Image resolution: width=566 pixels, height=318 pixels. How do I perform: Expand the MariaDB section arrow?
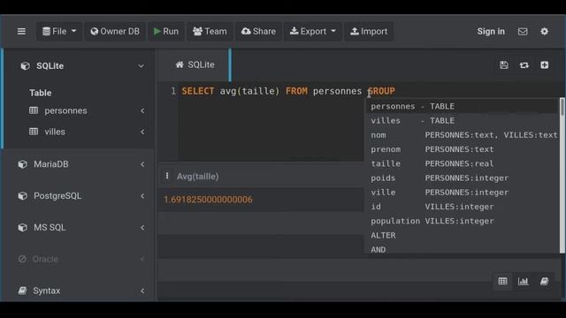click(x=142, y=164)
